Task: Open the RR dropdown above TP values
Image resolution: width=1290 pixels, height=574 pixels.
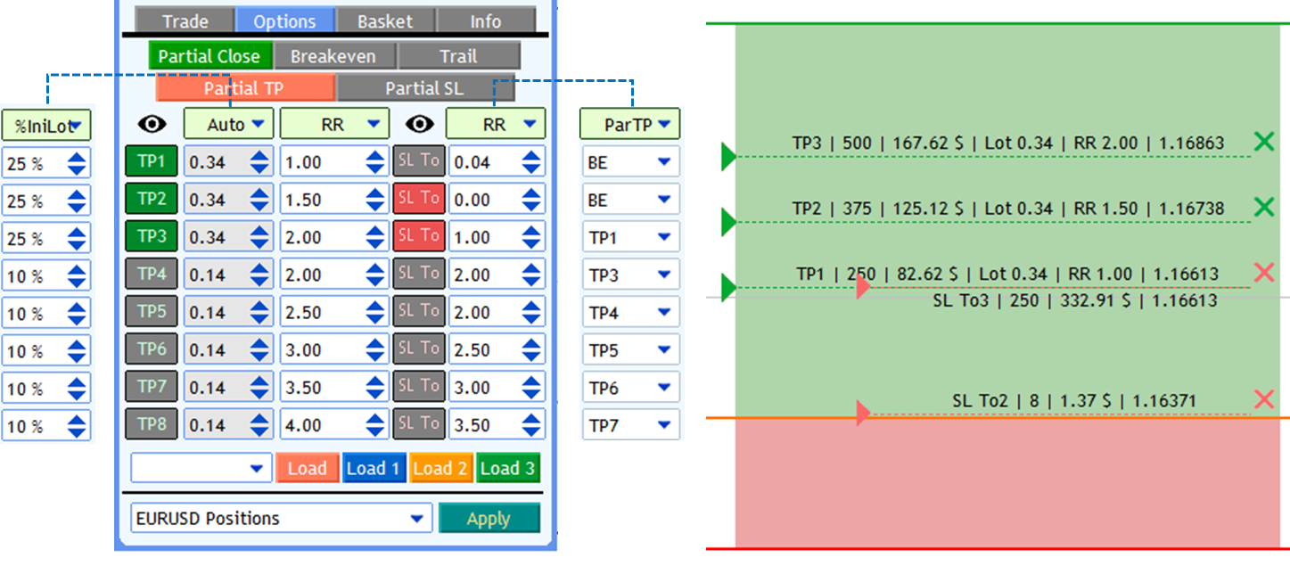Action: 334,124
